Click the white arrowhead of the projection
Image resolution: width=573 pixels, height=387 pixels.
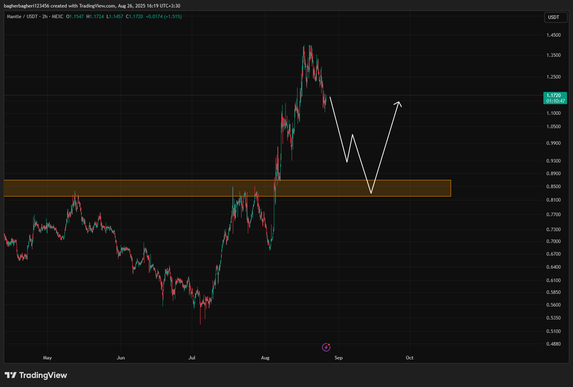click(399, 103)
